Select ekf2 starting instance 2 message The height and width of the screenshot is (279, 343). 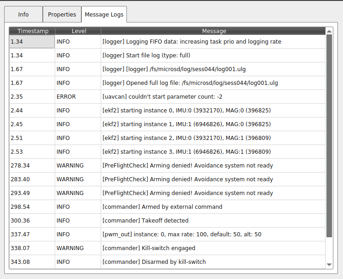[213, 138]
